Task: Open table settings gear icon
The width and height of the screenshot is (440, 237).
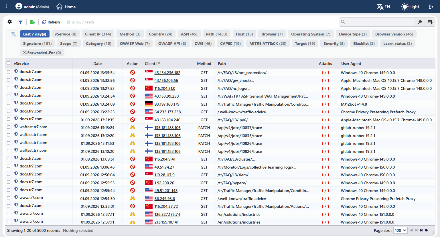Action: click(x=10, y=22)
